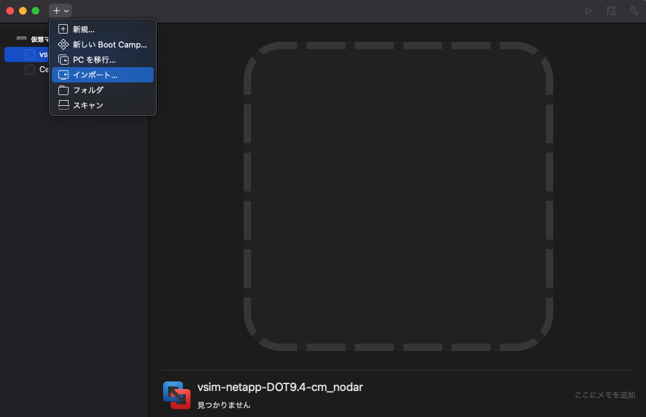Click the Boot Camp diamond icon

(63, 44)
